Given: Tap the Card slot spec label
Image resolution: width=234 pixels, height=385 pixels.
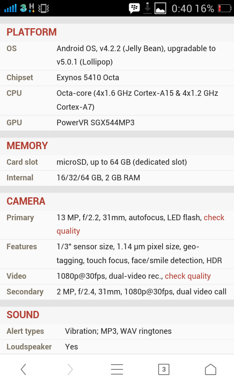Looking at the screenshot, I should (22, 162).
